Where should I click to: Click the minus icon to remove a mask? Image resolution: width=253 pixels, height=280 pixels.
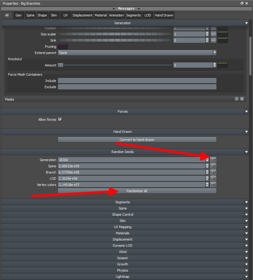coord(237,99)
